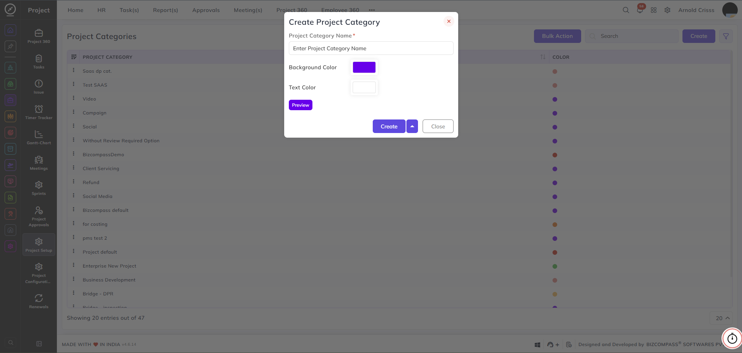Open the Home menu
742x353 pixels.
75,10
